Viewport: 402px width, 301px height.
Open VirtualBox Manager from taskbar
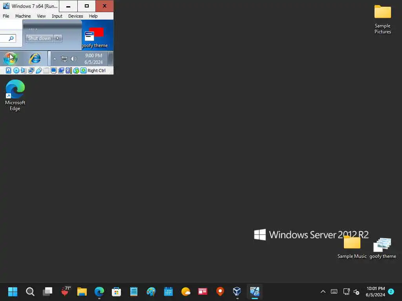tap(237, 292)
